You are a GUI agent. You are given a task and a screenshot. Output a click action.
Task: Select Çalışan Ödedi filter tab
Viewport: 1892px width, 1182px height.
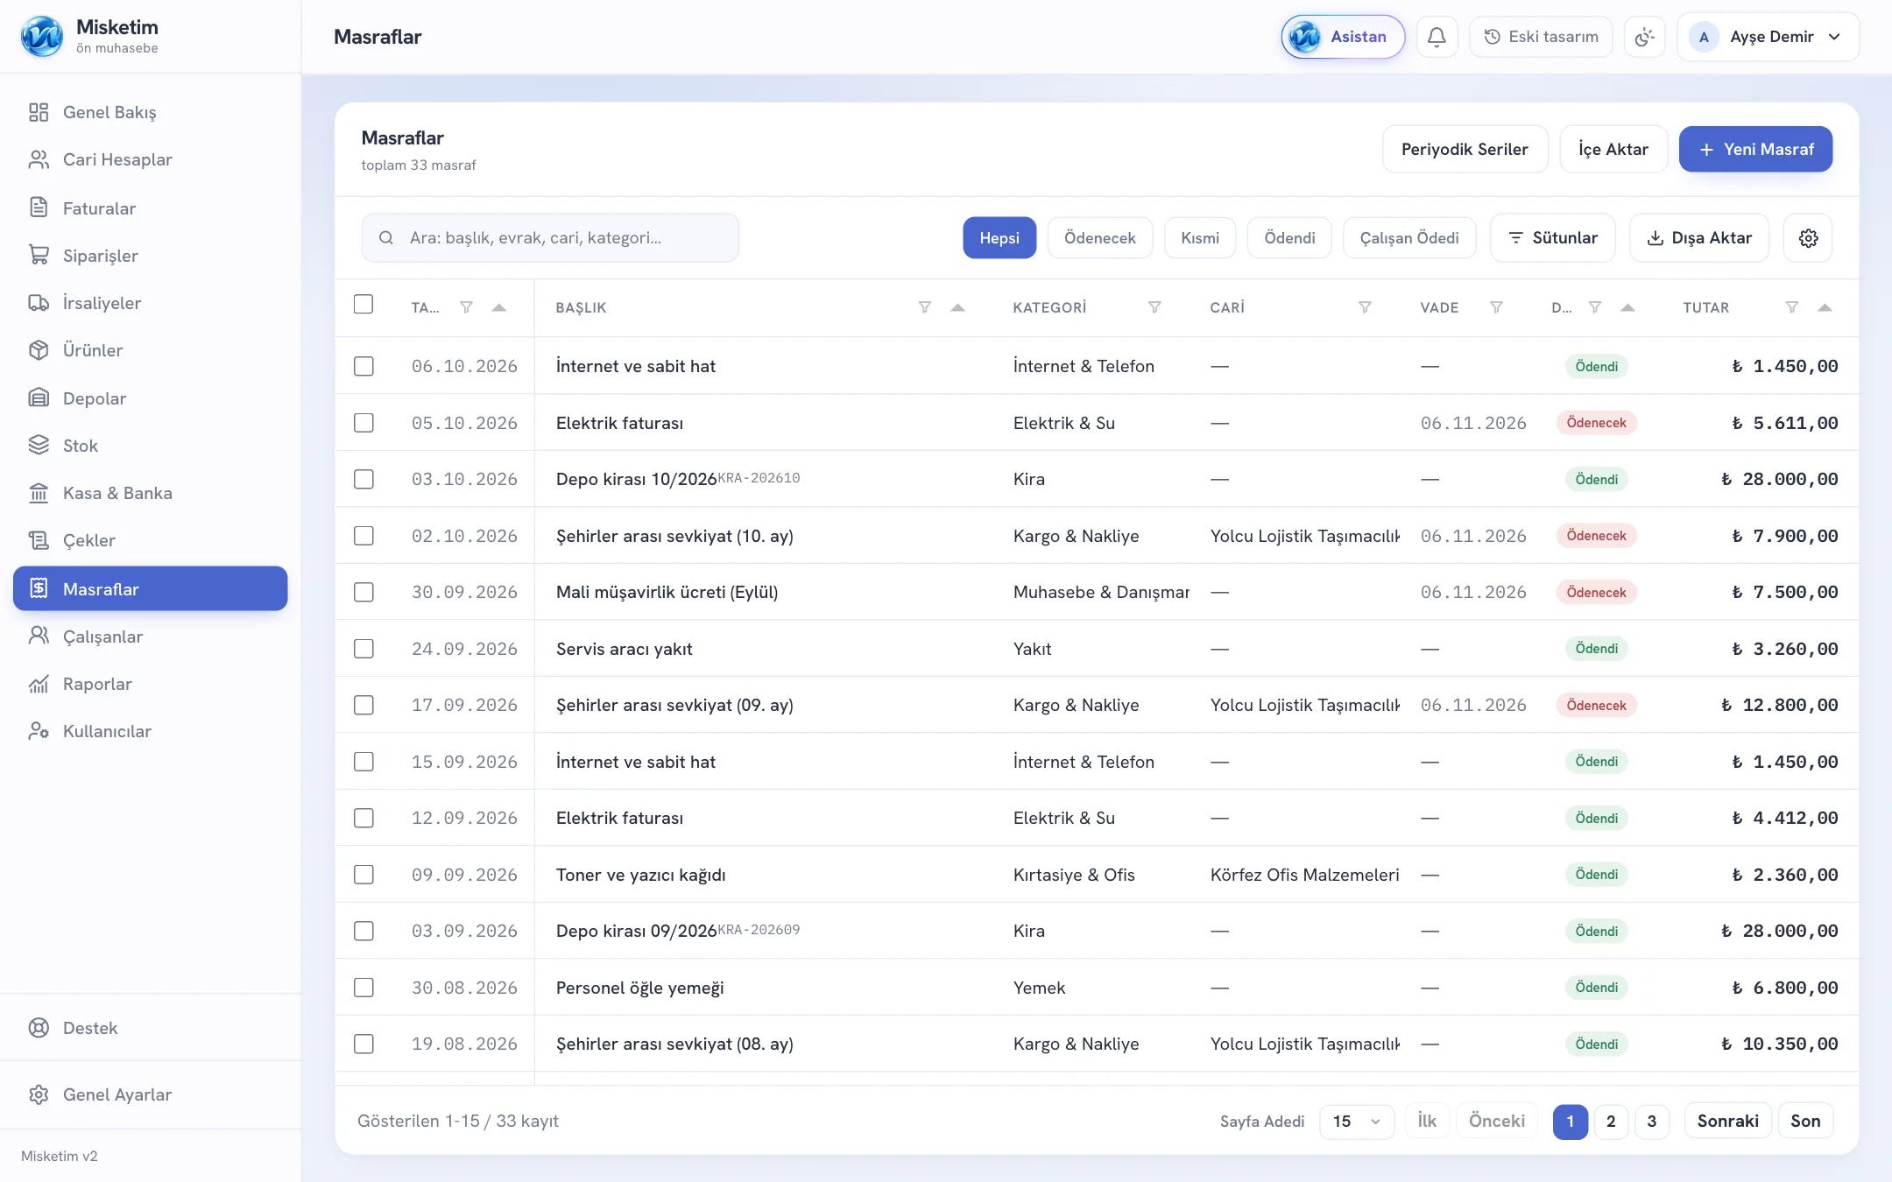pos(1409,238)
